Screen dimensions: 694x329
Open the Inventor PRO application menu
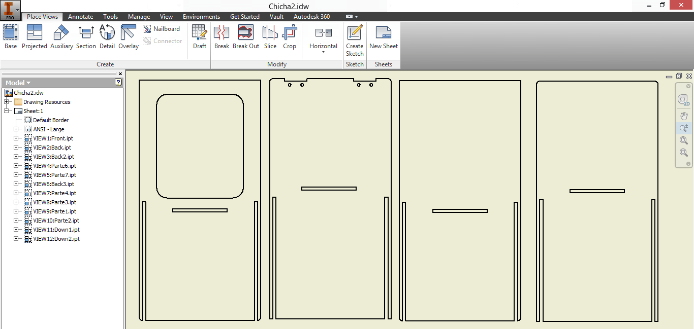click(10, 10)
